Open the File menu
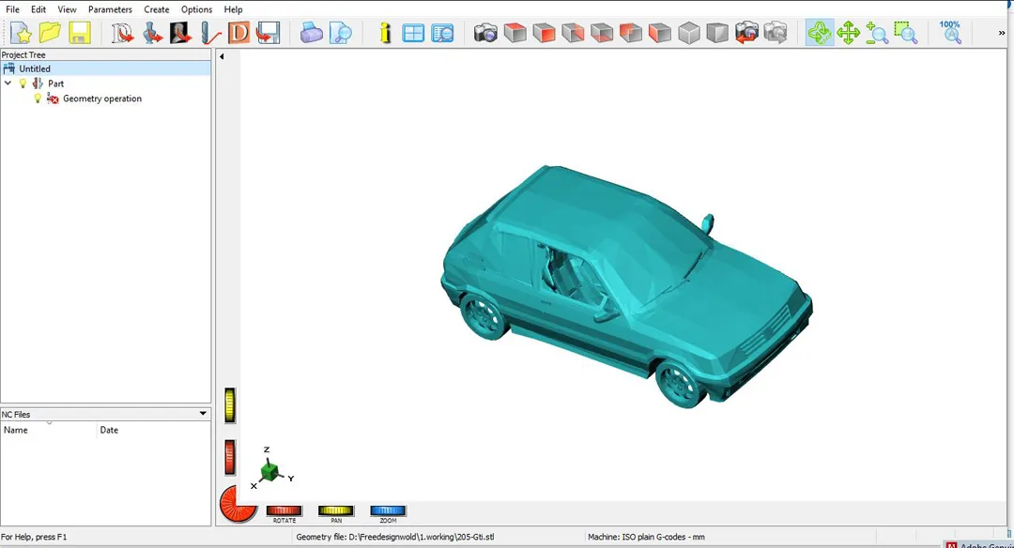 [12, 9]
